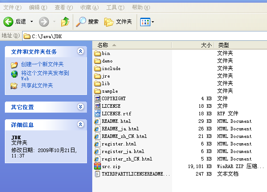Image resolution: width=267 pixels, height=192 pixels.
Task: Select the register_zh_CN.html IE icon
Action: tap(97, 159)
